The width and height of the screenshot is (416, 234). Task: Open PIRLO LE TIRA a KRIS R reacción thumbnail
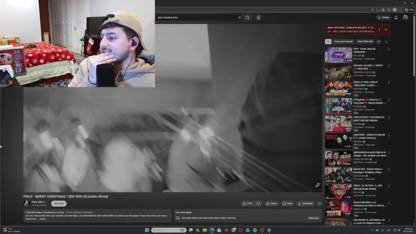coord(338,88)
